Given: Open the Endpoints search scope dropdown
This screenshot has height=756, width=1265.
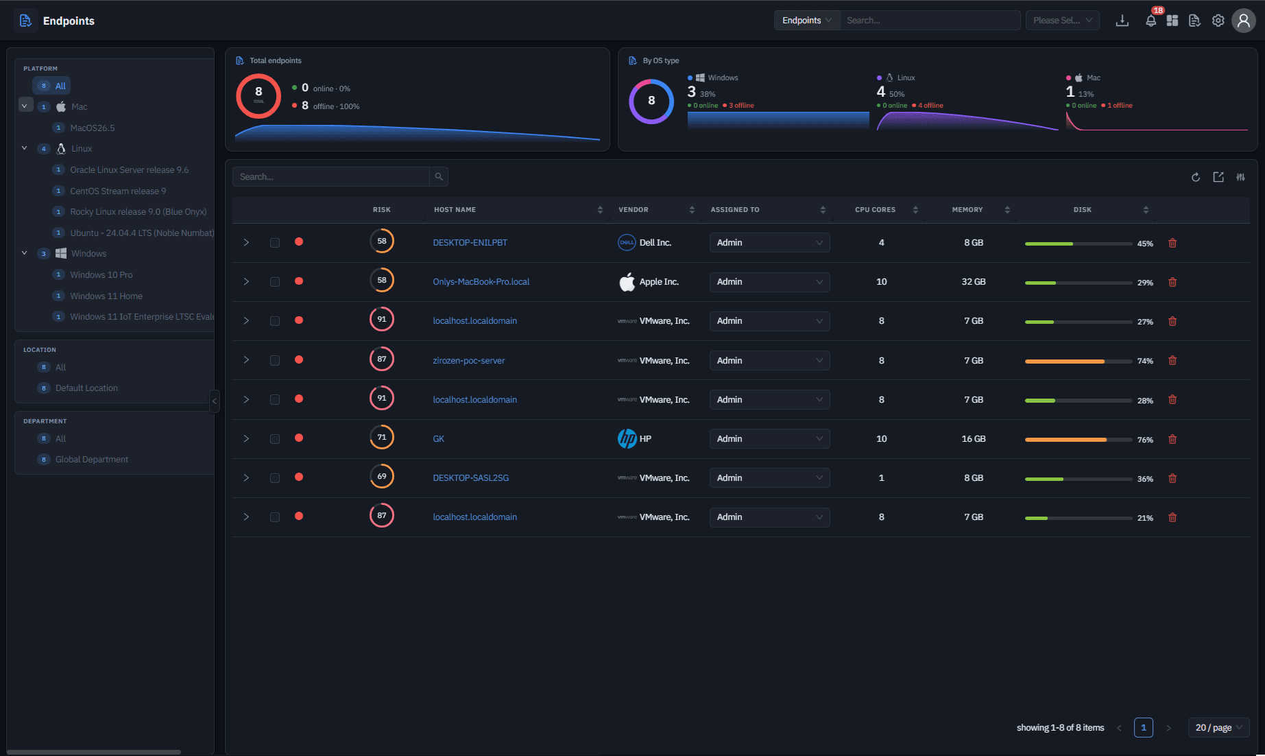Looking at the screenshot, I should click(807, 21).
